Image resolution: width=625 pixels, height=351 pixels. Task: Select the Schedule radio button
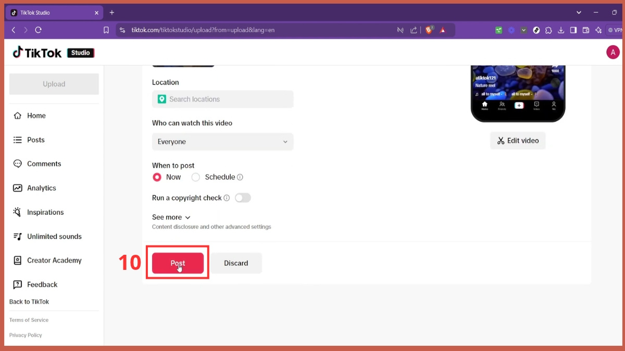pyautogui.click(x=196, y=177)
